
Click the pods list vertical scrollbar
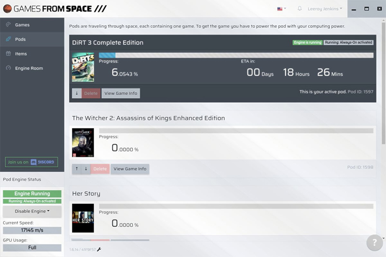coord(383,83)
